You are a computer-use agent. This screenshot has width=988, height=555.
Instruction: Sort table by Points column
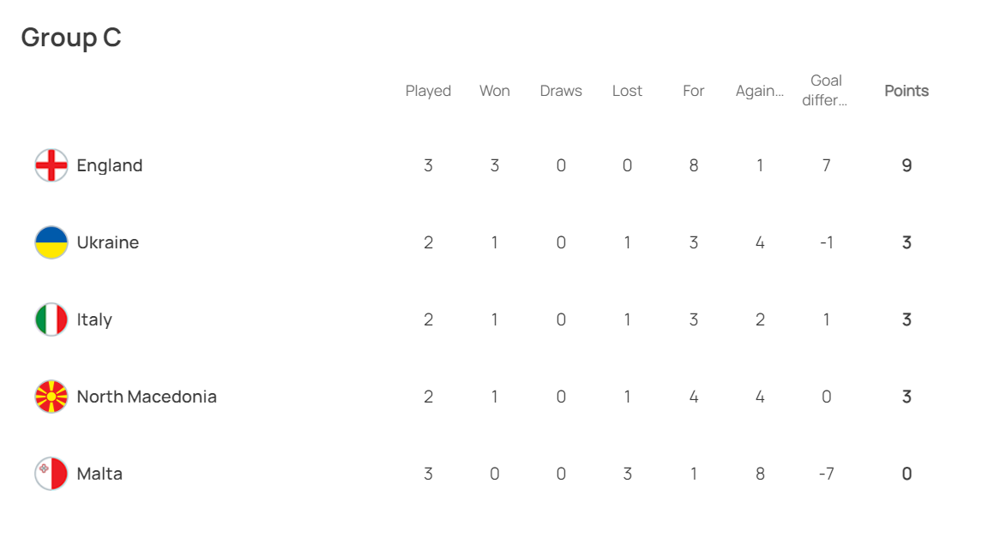(x=907, y=91)
